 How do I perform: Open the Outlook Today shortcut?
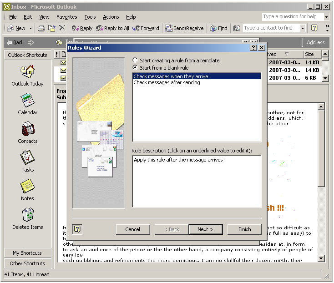click(27, 76)
